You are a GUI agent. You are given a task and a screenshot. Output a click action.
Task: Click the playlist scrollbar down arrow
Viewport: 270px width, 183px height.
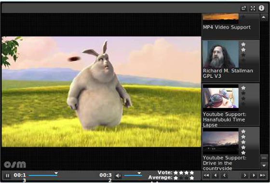pyautogui.click(x=264, y=166)
